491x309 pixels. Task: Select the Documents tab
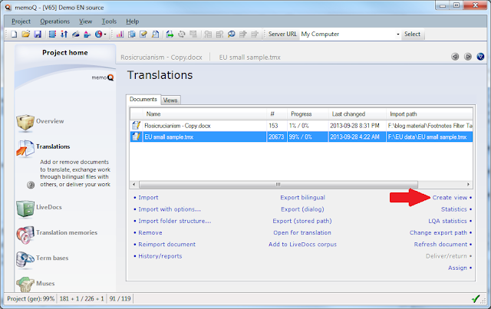(143, 99)
